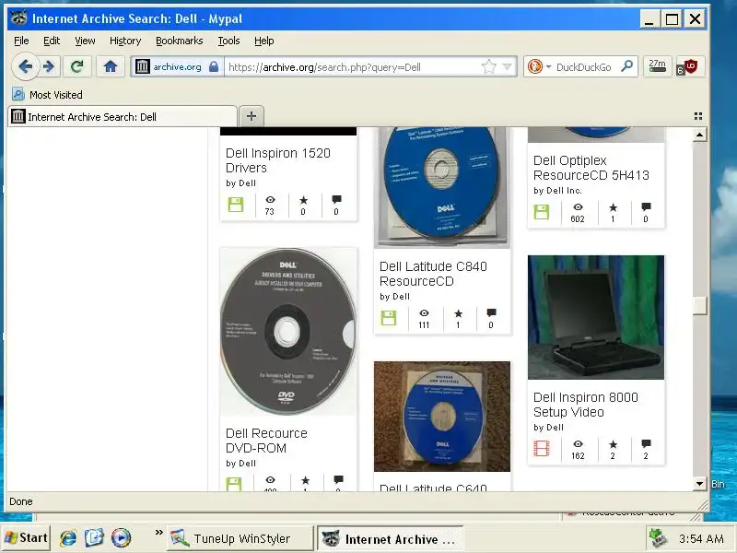Open the Help menu
The height and width of the screenshot is (553, 737).
[x=263, y=41]
